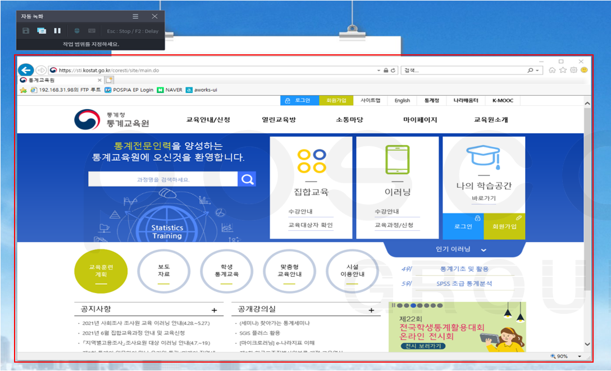The height and width of the screenshot is (371, 611).
Task: Click the browser back arrow button
Action: 26,70
